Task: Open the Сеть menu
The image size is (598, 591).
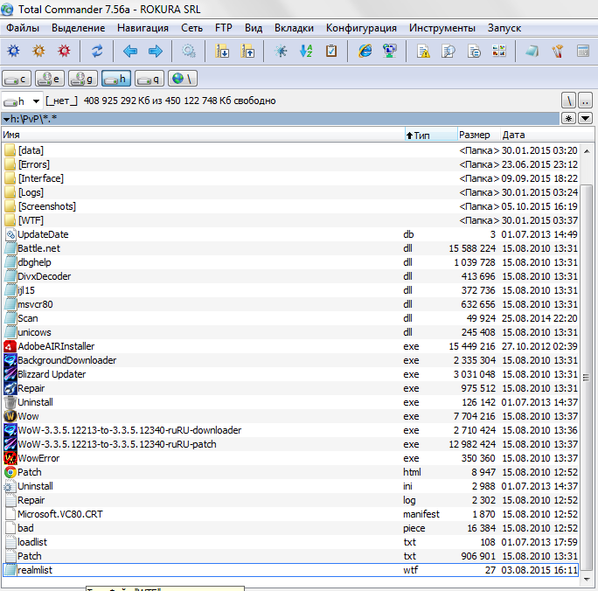Action: 191,28
